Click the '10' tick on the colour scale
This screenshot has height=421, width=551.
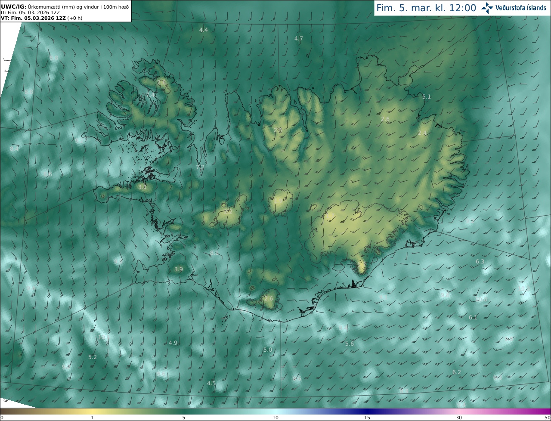[x=275, y=418]
